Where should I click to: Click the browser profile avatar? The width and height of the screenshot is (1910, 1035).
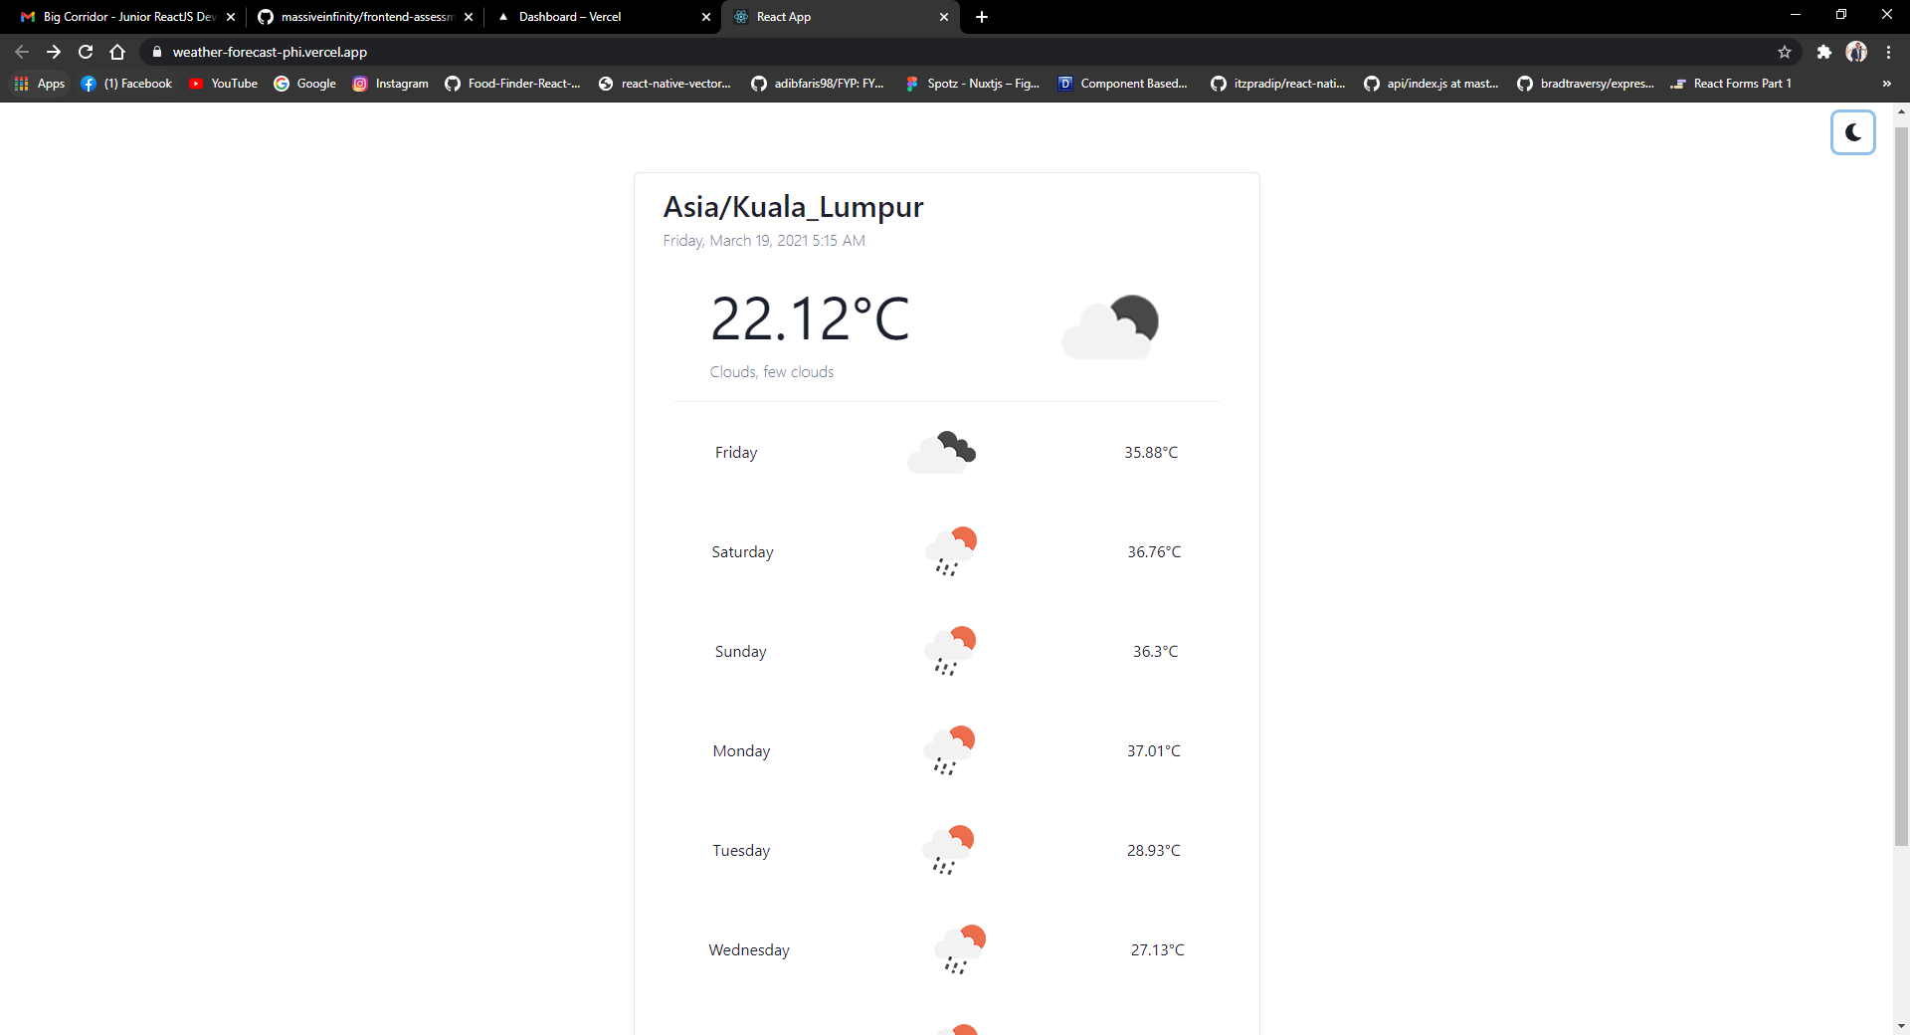click(x=1856, y=52)
